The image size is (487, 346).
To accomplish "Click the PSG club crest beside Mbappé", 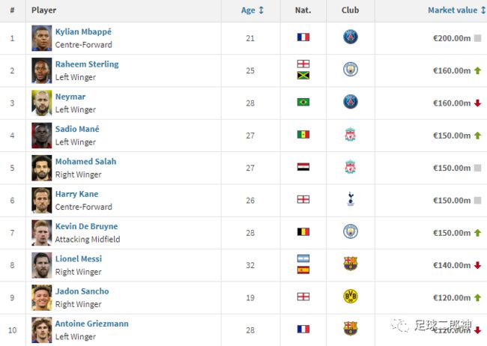I will click(x=351, y=37).
